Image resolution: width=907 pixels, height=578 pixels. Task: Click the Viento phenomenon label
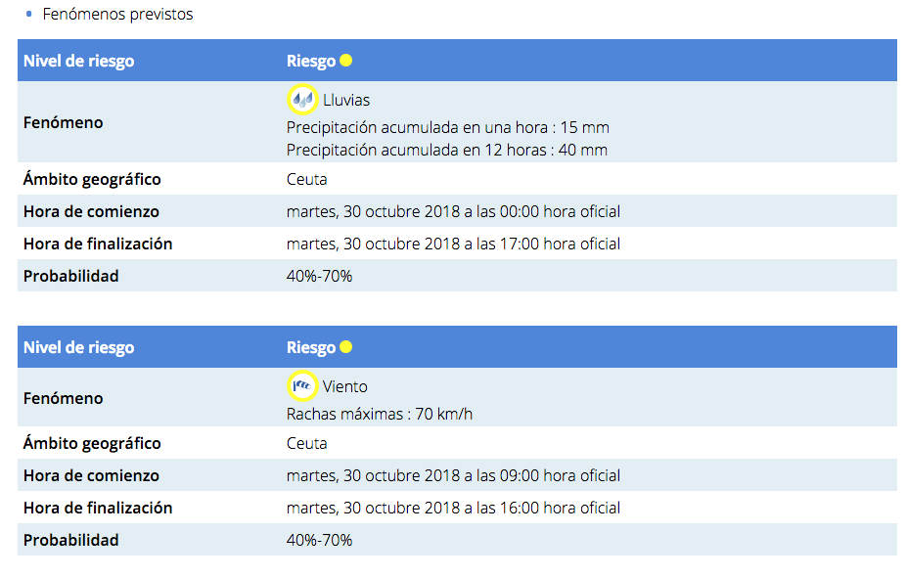tap(345, 386)
